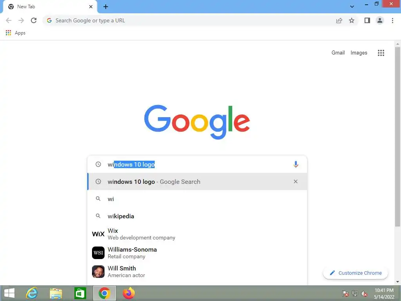Click the Chrome icon in the taskbar
The height and width of the screenshot is (301, 401).
(x=104, y=293)
